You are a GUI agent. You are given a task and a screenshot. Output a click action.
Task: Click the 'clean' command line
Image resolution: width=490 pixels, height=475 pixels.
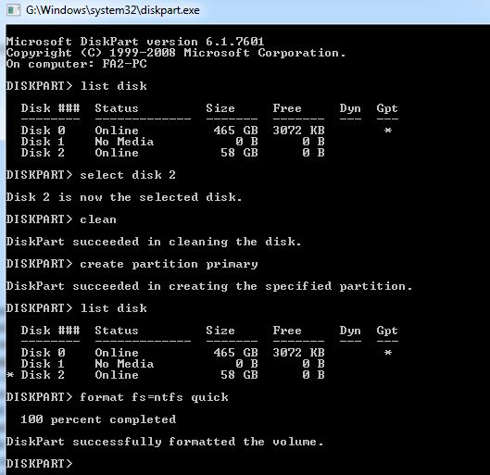coord(61,219)
